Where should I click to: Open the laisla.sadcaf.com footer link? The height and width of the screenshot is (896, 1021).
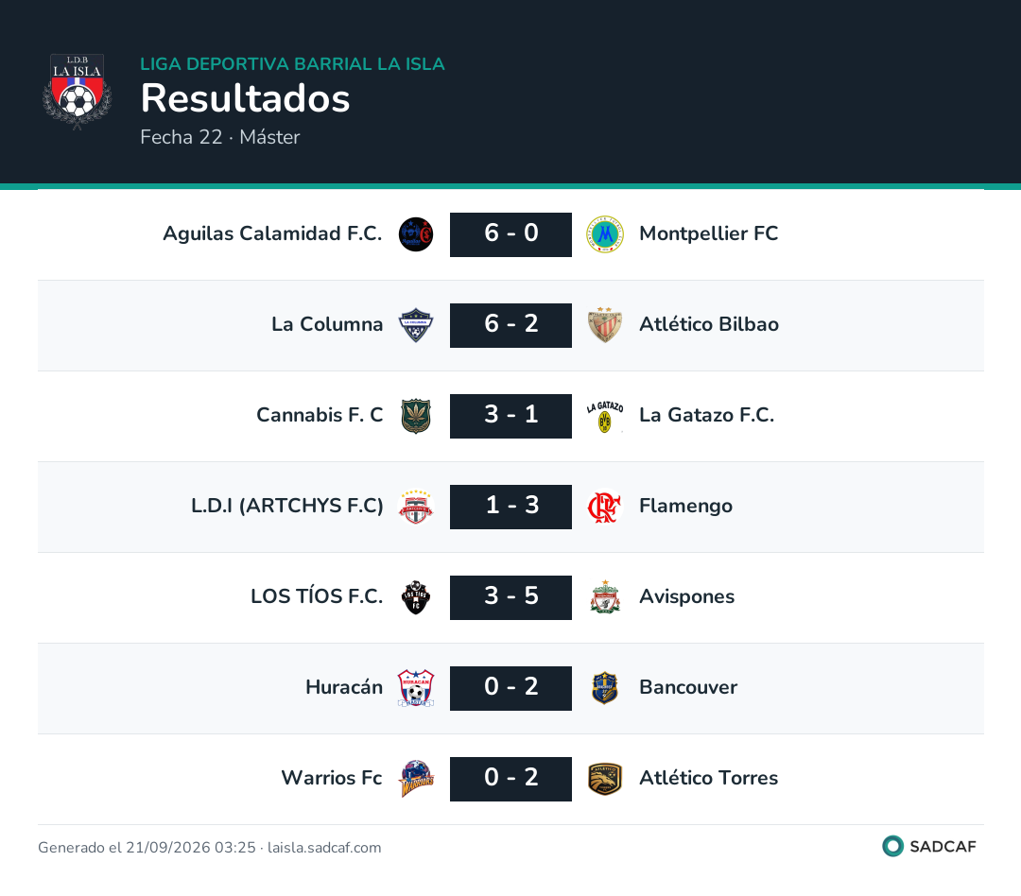click(x=324, y=848)
